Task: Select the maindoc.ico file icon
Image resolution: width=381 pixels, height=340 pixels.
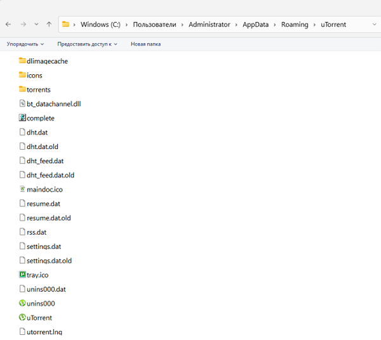Action: [x=22, y=190]
